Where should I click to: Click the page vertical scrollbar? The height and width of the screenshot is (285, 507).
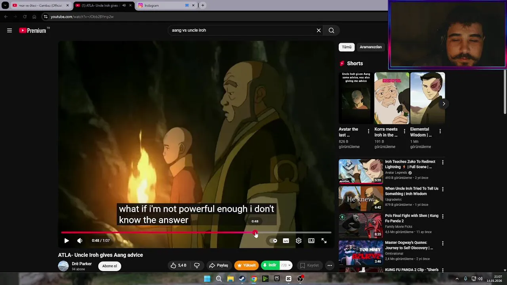[505, 91]
